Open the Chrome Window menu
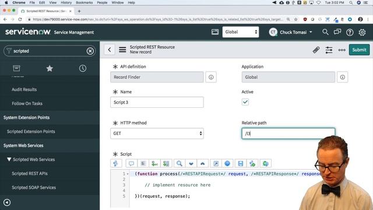This screenshot has width=373, height=210. [118, 2]
